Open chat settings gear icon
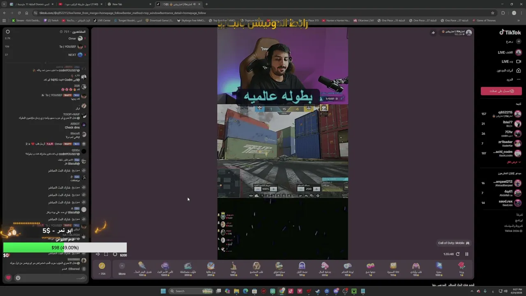The image size is (526, 296). coord(7,32)
